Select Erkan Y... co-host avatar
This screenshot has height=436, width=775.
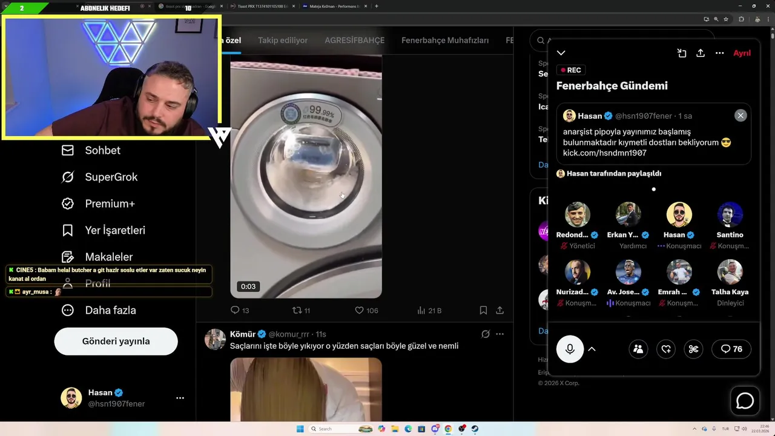point(628,214)
